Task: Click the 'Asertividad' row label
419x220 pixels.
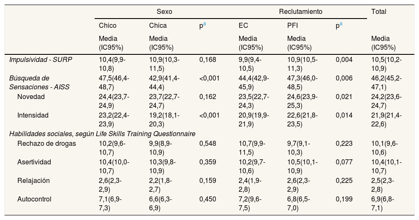Action: [x=34, y=162]
